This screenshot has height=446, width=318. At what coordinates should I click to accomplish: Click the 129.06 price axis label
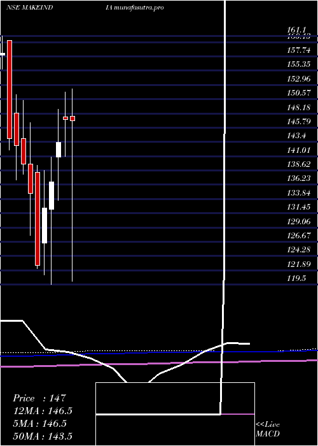pos(298,222)
